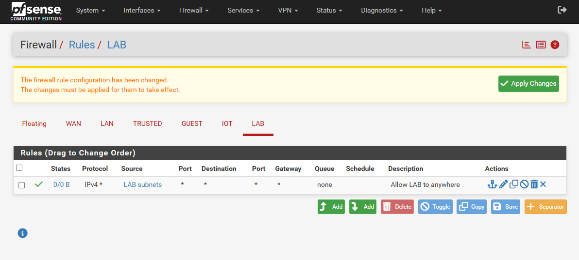Open the Firewall dropdown menu
Screen dimensions: 579x260
(x=194, y=11)
